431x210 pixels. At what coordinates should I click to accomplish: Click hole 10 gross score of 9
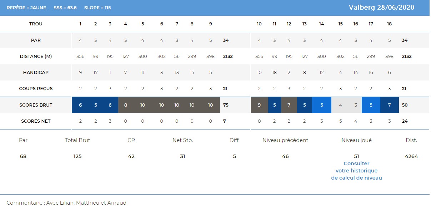[x=259, y=105]
